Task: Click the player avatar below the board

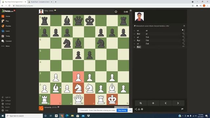Action: point(41,108)
